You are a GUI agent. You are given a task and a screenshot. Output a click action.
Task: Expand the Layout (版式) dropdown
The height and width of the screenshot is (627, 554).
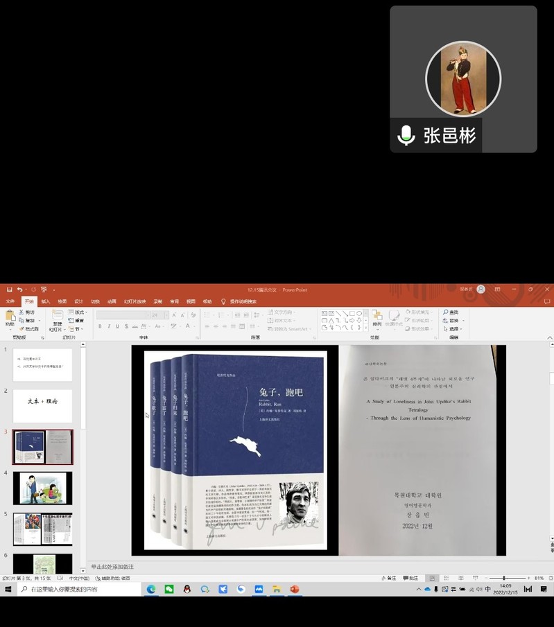[x=78, y=312]
